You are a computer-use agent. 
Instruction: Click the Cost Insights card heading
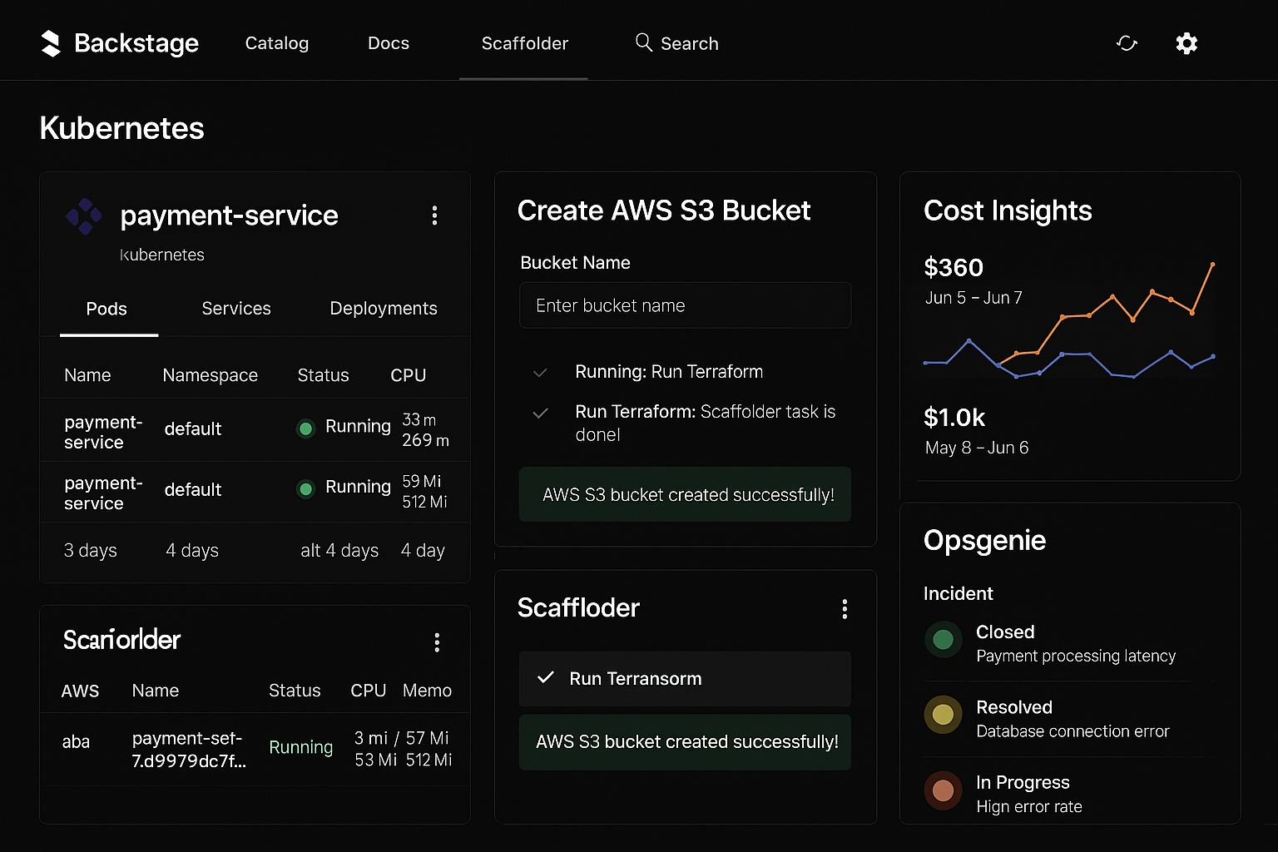pos(1008,211)
